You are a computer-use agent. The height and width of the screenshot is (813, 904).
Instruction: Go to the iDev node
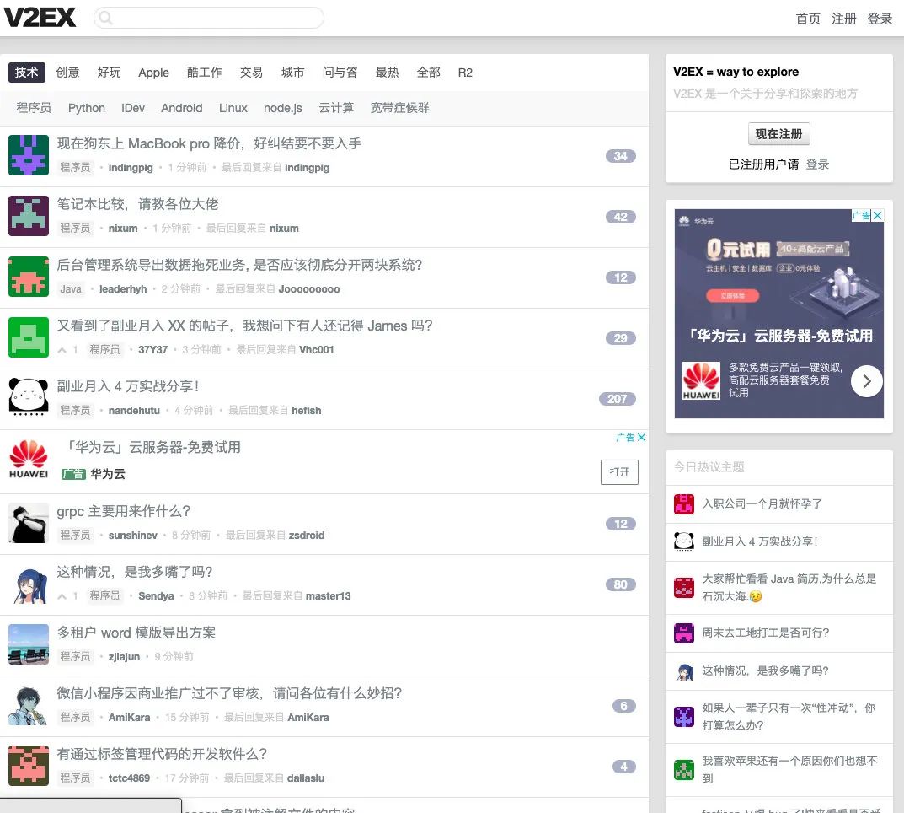click(x=133, y=108)
